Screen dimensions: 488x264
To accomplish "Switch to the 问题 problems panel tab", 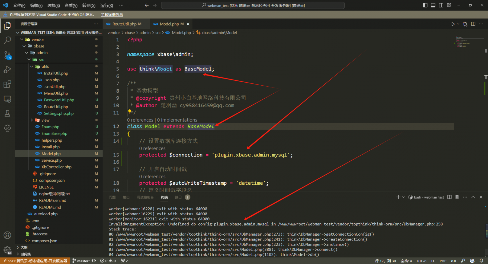I will [112, 197].
